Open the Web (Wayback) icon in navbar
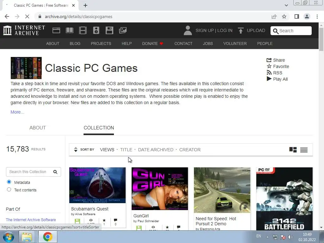This screenshot has width=324, height=243. coord(56,30)
